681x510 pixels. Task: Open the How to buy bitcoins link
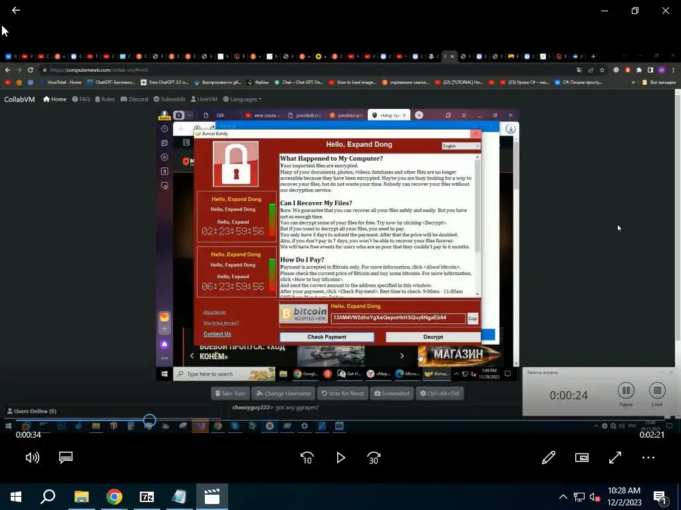pyautogui.click(x=221, y=323)
